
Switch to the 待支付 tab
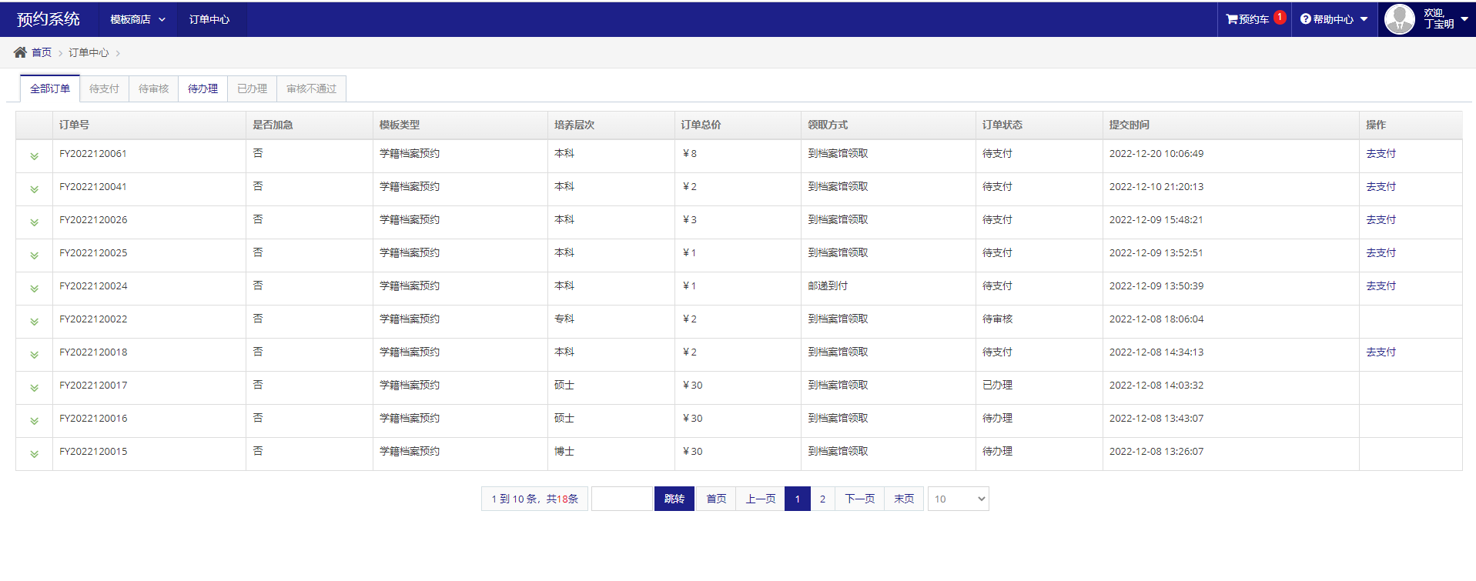click(x=104, y=88)
